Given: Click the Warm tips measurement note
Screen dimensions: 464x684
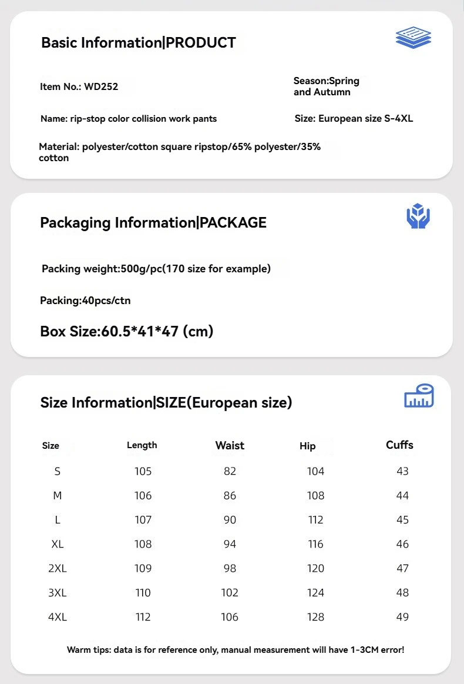Looking at the screenshot, I should 236,650.
